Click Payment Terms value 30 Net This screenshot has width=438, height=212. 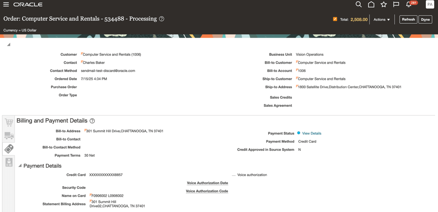point(89,155)
